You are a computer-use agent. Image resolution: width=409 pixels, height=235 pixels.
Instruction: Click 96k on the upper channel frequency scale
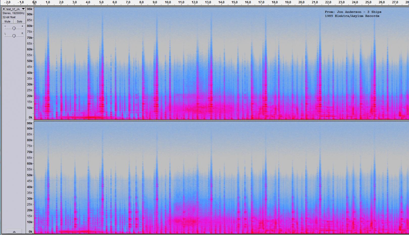(x=30, y=9)
